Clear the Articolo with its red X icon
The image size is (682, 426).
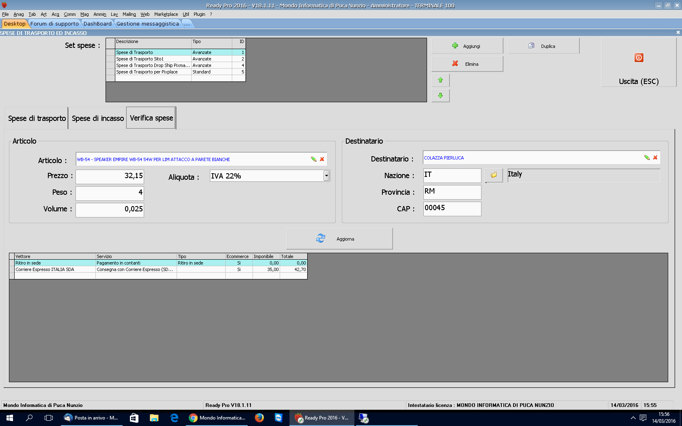click(322, 159)
